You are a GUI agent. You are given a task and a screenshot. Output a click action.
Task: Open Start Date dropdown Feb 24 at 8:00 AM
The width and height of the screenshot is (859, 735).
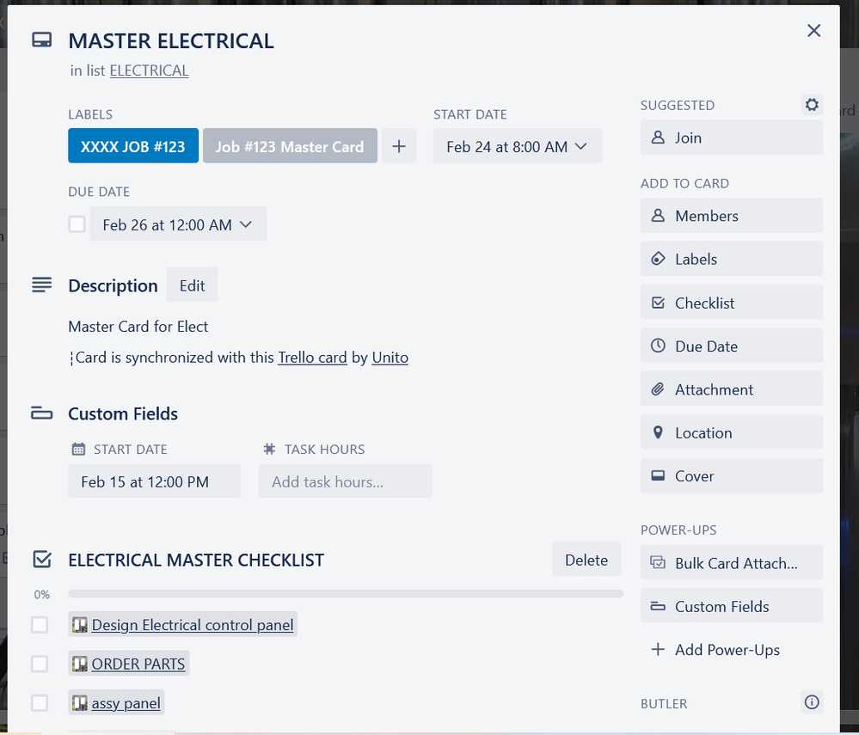click(x=518, y=146)
